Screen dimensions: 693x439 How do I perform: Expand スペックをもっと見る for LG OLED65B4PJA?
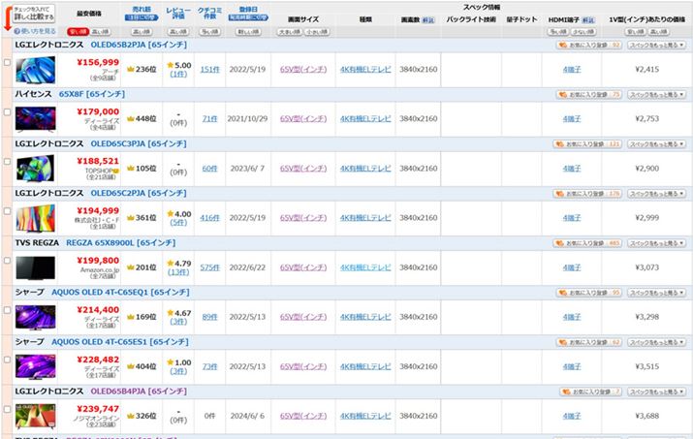pos(657,391)
